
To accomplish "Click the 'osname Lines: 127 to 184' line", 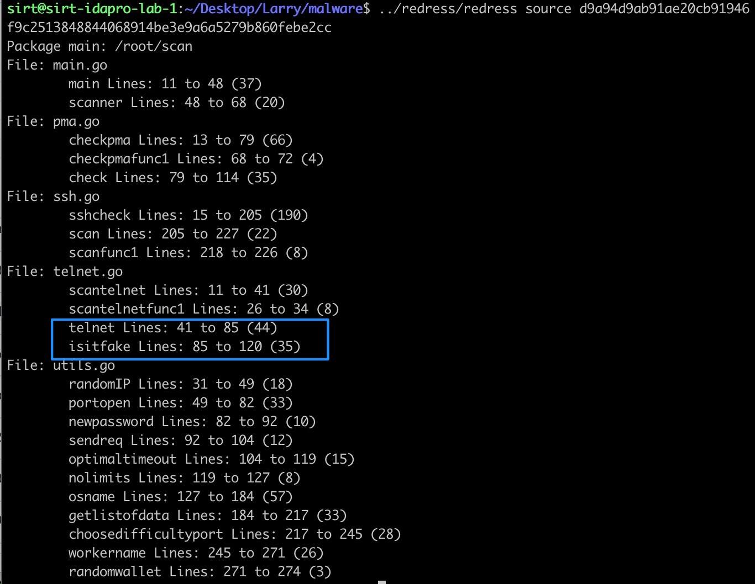I will tap(180, 497).
